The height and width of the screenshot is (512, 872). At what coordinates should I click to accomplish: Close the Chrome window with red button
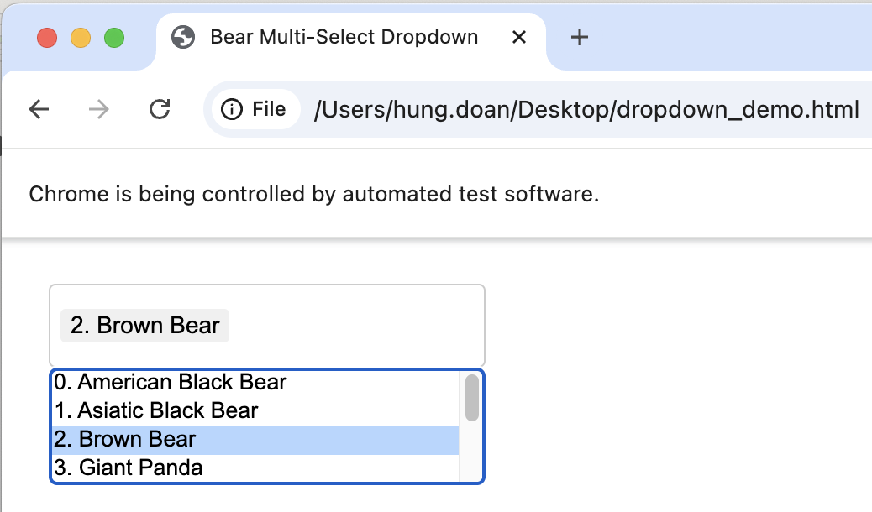[47, 38]
